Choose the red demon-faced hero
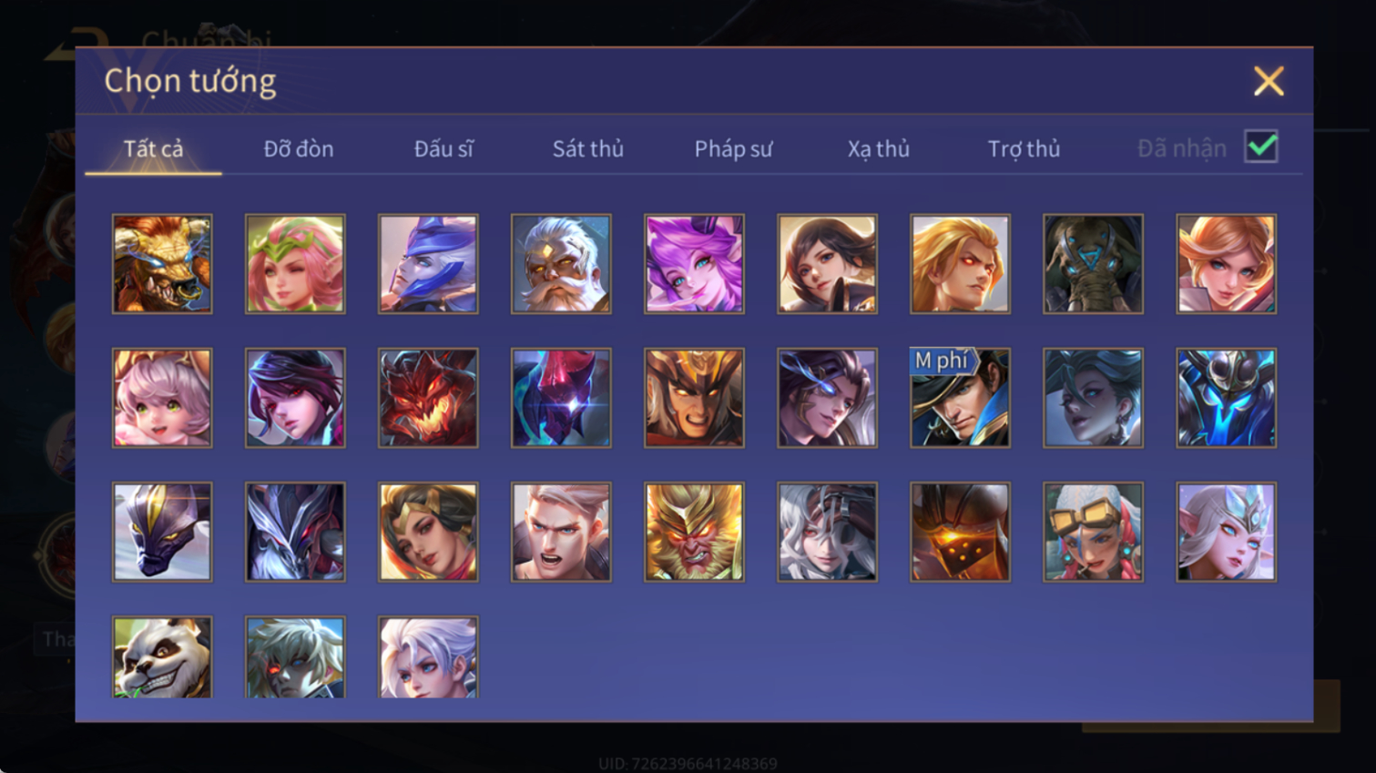 (428, 398)
